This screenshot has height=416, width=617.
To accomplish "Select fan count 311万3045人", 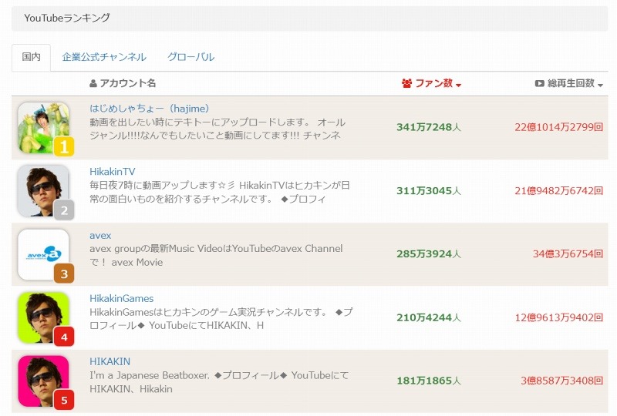I will (429, 191).
